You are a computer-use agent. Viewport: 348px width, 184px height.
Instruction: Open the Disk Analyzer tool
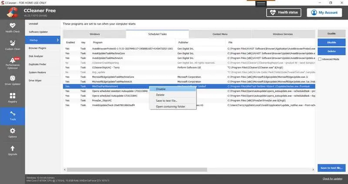point(36,56)
